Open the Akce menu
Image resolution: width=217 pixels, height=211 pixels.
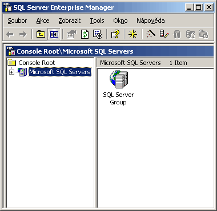point(43,21)
